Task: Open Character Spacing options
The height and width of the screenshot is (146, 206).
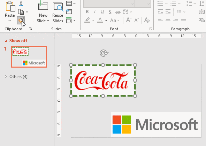Action: click(127, 12)
